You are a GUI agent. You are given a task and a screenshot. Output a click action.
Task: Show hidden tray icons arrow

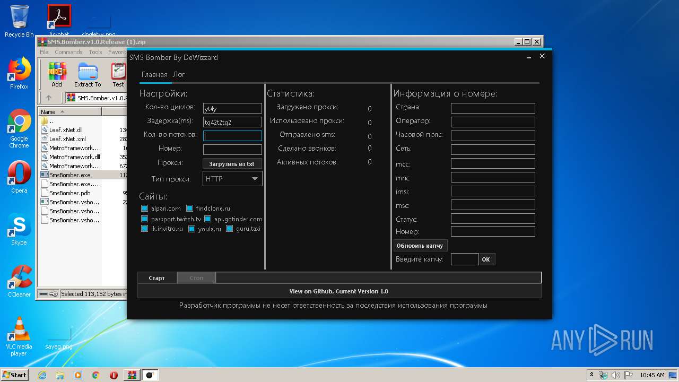[x=592, y=375]
